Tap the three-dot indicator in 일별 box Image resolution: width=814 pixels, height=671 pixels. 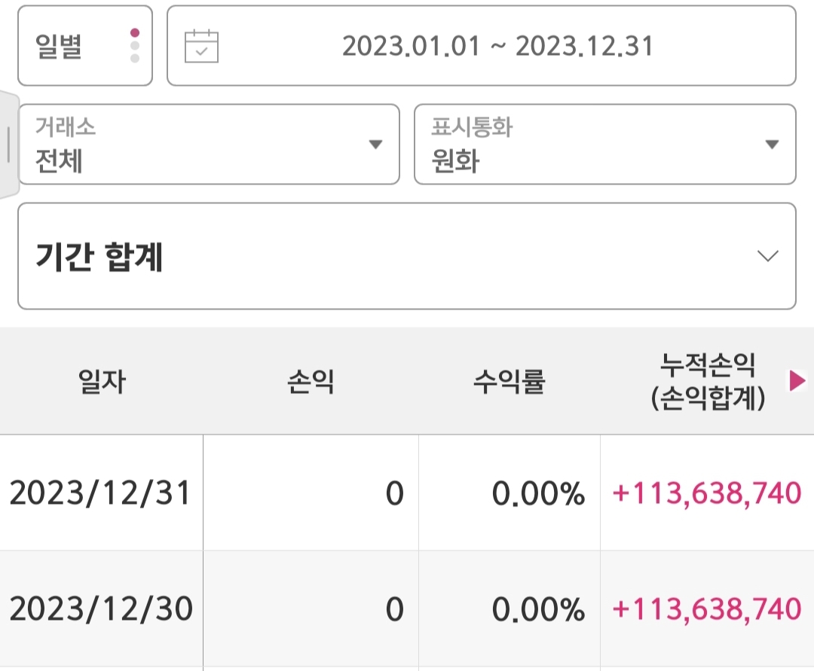[x=135, y=46]
